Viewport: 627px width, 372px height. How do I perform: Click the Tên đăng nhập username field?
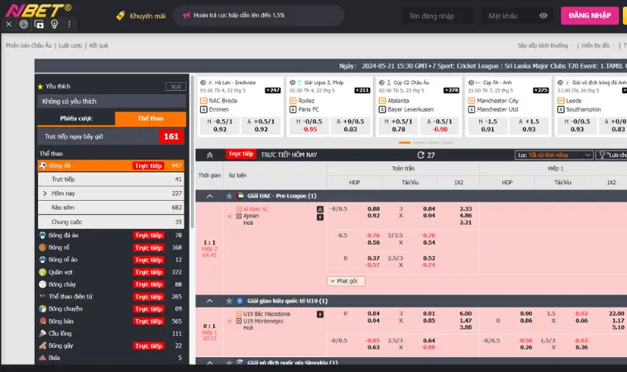[x=438, y=16]
